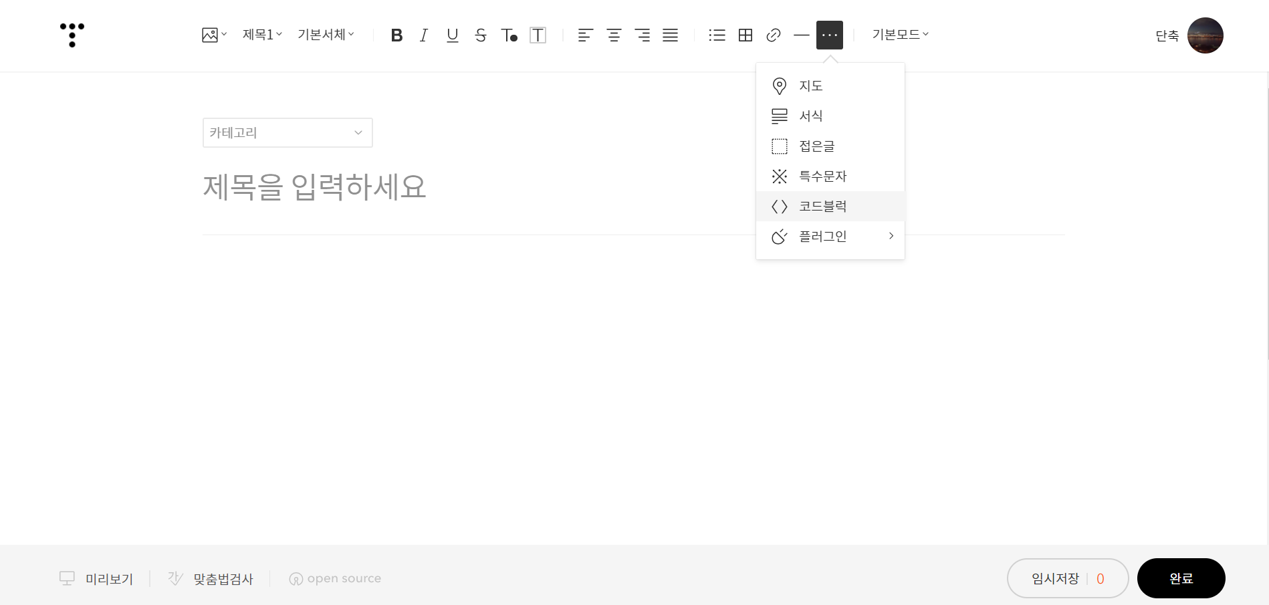Expand the 플러그인 submenu arrow
This screenshot has width=1269, height=605.
[891, 236]
